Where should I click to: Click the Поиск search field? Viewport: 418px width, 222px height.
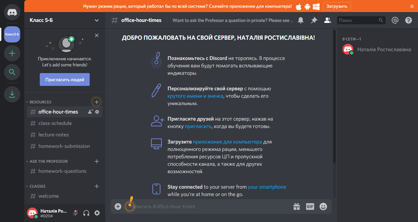coord(361,20)
